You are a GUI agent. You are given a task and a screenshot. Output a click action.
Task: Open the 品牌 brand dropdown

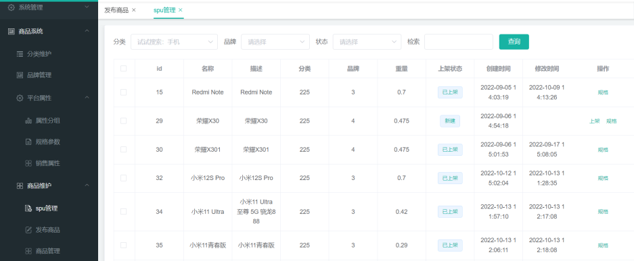(x=275, y=42)
